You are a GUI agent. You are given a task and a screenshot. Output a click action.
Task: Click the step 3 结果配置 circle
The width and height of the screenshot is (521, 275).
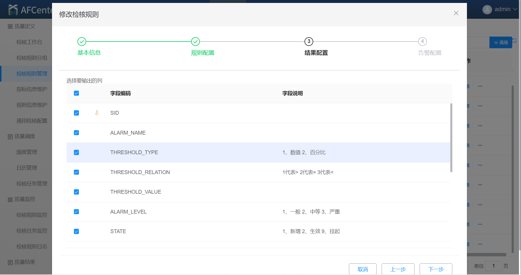309,42
